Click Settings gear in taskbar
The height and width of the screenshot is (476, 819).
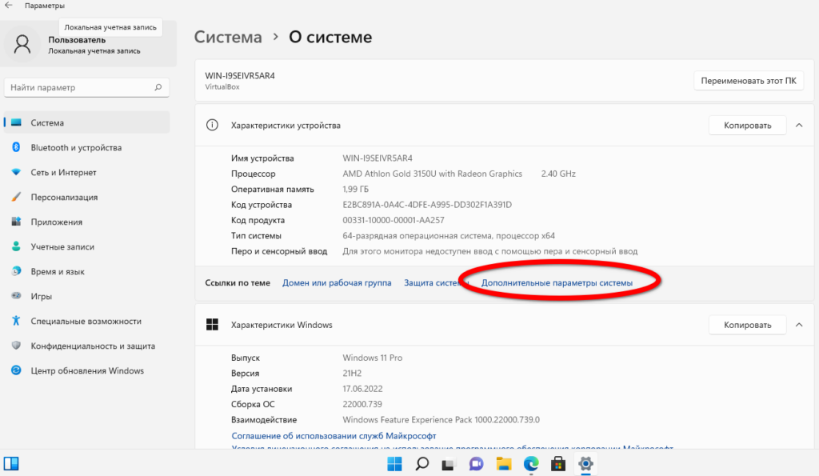click(x=585, y=463)
